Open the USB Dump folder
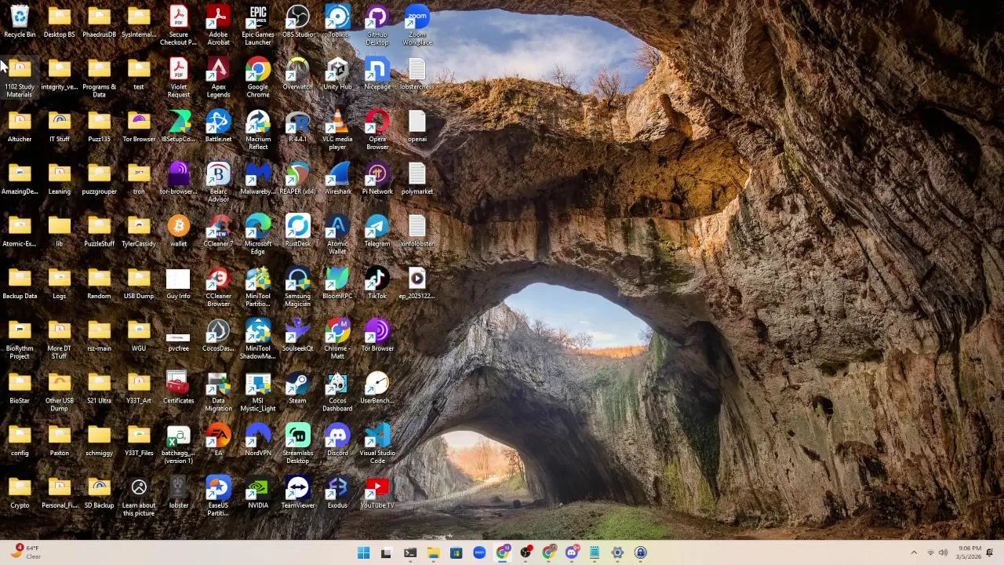This screenshot has width=1004, height=565. pyautogui.click(x=139, y=283)
